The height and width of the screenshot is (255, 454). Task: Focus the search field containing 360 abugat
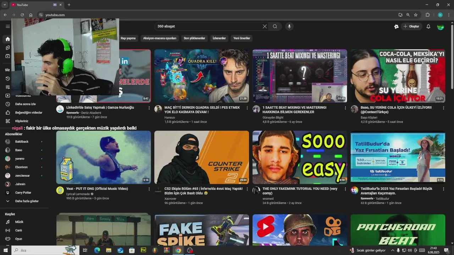click(x=209, y=26)
